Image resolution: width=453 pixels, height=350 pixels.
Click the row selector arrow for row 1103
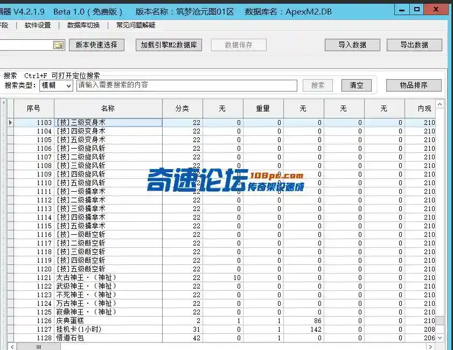tap(10, 122)
